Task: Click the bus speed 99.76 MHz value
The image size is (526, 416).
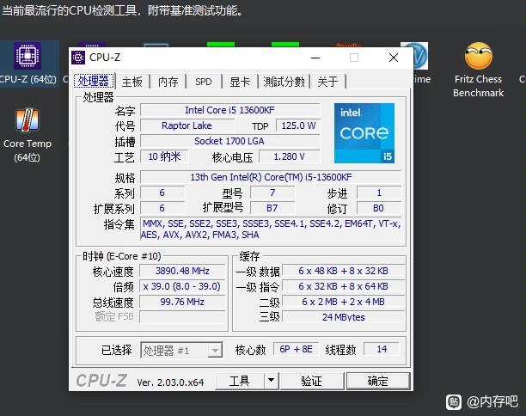Action: pyautogui.click(x=182, y=302)
